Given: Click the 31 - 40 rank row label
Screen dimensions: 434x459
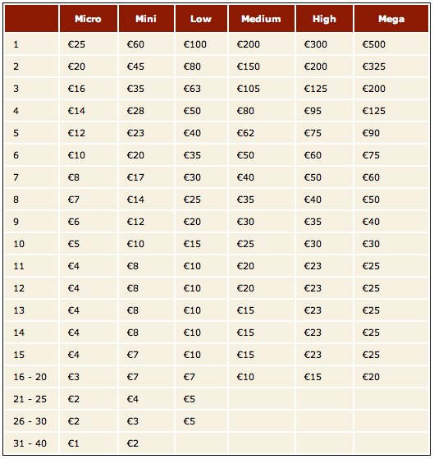Looking at the screenshot, I should click(31, 443).
